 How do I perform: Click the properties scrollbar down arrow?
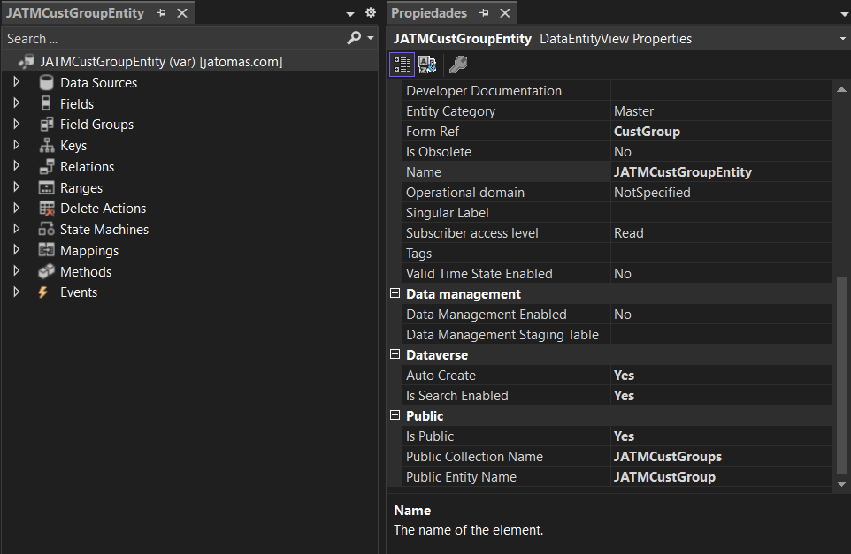click(x=841, y=484)
